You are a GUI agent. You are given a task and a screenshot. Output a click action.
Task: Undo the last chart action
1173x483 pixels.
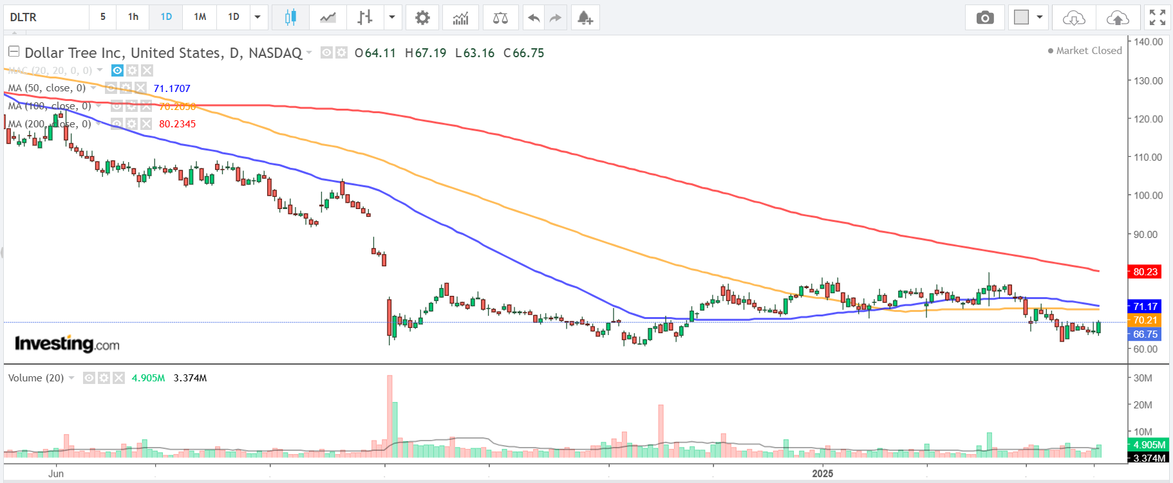tap(534, 17)
